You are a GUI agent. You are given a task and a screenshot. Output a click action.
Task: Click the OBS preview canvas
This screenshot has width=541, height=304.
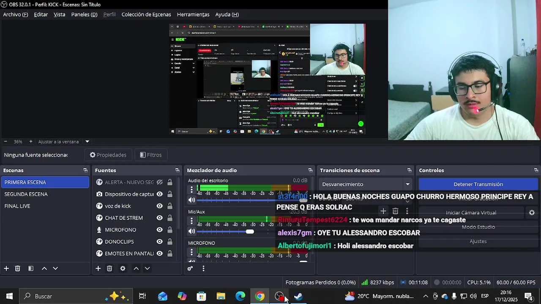click(267, 79)
